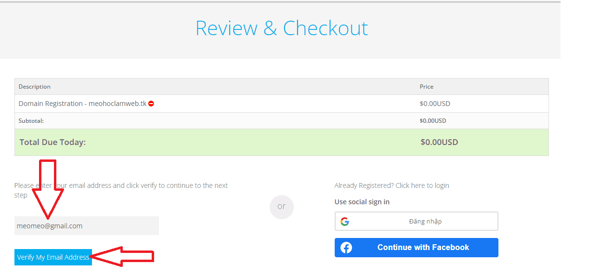Viewport: 614px width, 277px height.
Task: Sign in with Google "Đăng nhập" button
Action: [416, 222]
